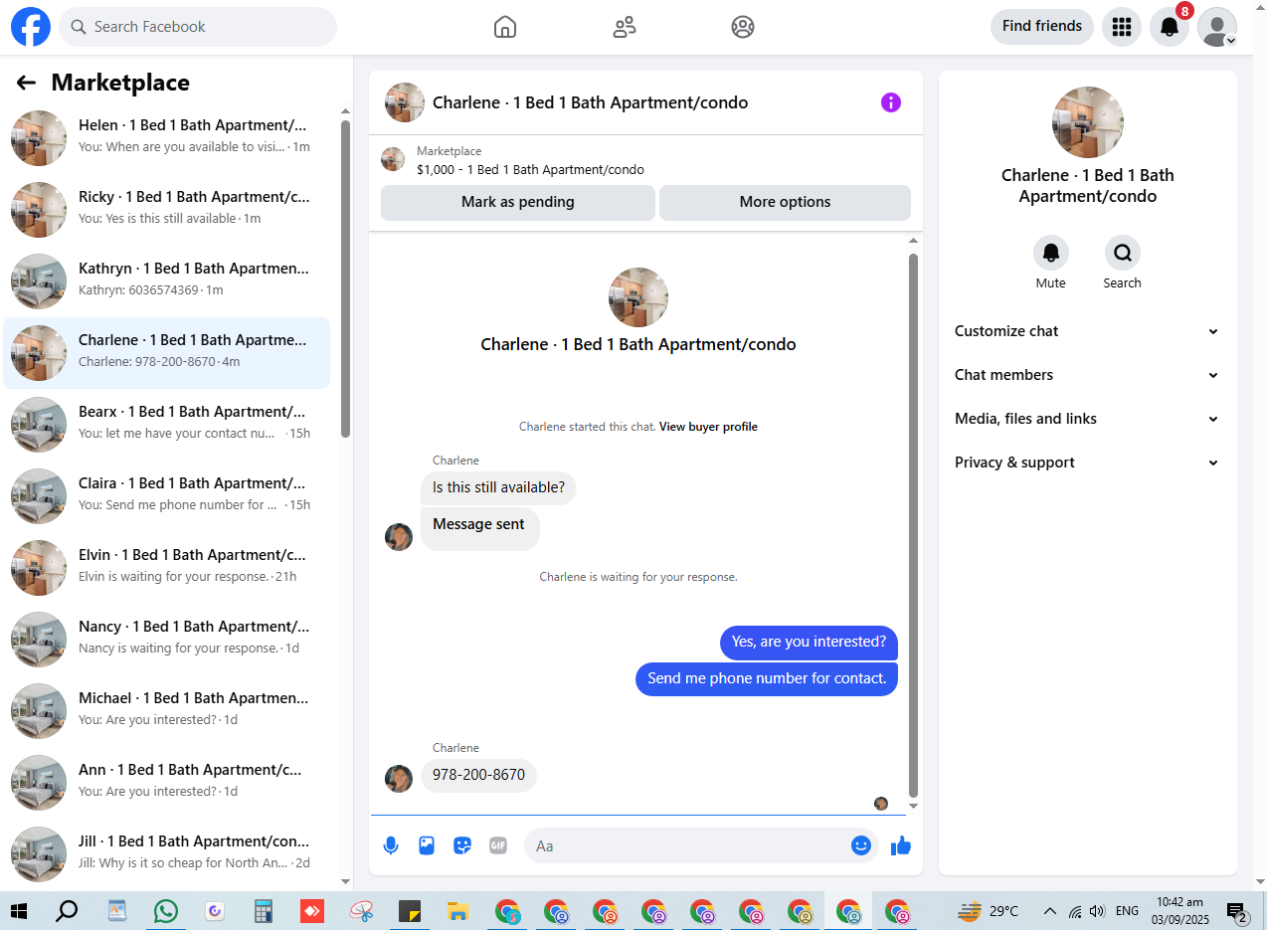
Task: Click Charlene's large apartment thumbnail in right panel
Action: (1088, 122)
